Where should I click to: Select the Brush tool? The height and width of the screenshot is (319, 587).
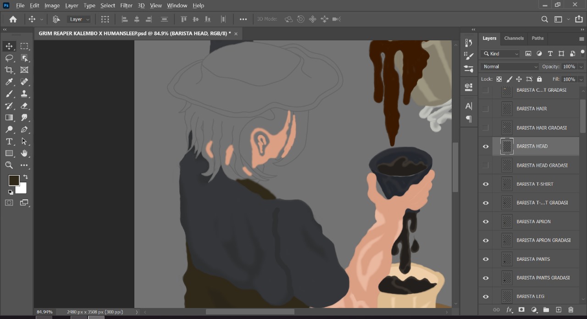pos(9,94)
